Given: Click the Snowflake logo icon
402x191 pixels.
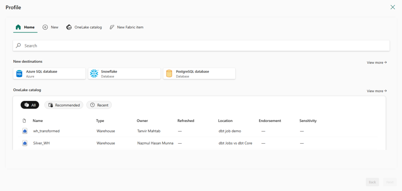Looking at the screenshot, I should (x=94, y=74).
